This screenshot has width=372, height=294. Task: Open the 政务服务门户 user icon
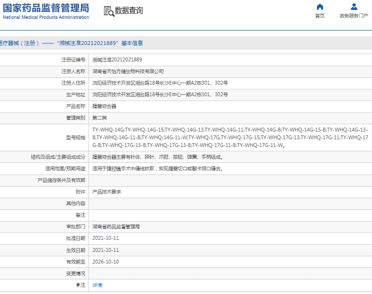point(354,7)
